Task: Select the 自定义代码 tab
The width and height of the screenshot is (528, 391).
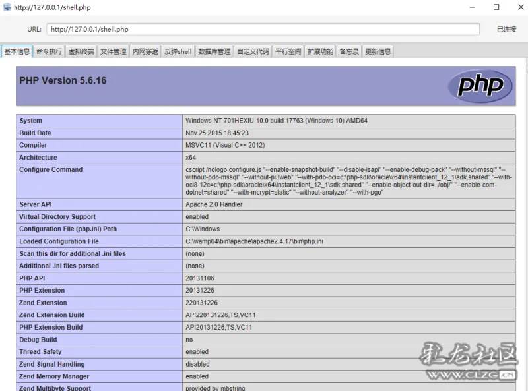Action: (253, 51)
